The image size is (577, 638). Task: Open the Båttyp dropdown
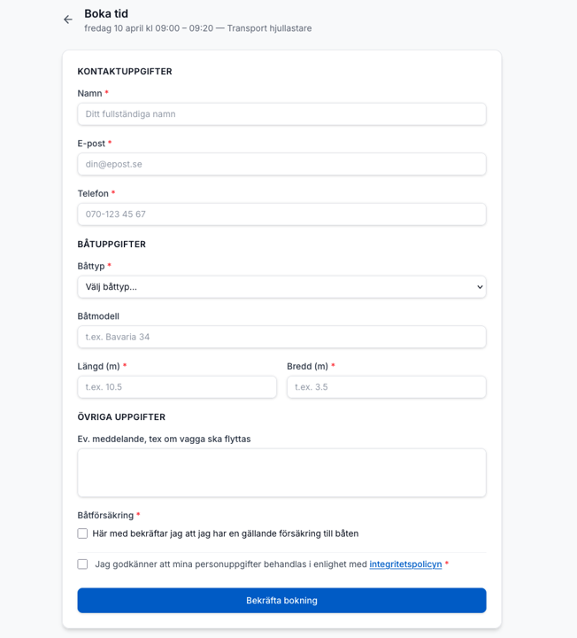pos(281,287)
